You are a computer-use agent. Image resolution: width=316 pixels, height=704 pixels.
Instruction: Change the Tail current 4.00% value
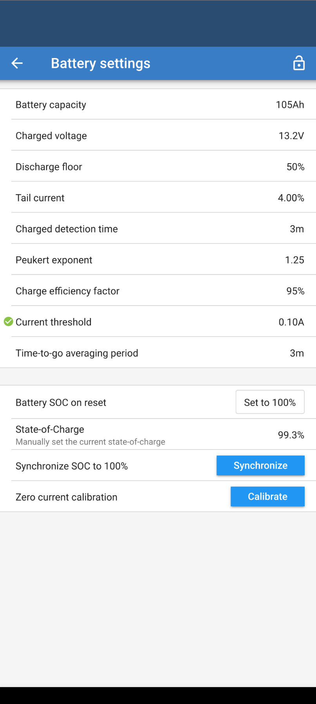click(x=291, y=198)
